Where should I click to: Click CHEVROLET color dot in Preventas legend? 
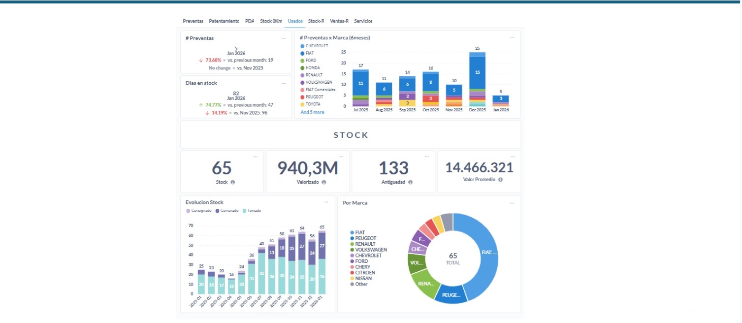[302, 46]
